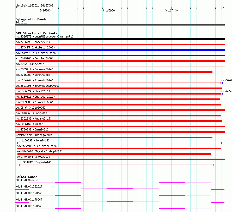232x212 pixels.
Task: Click the red Cooper2011 variant bar
Action: tap(120, 45)
